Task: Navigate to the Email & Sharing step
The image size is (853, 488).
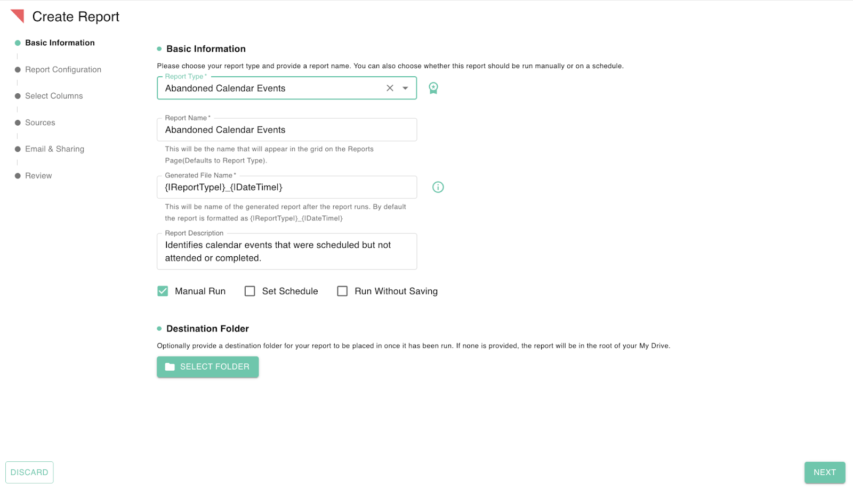Action: (x=54, y=149)
